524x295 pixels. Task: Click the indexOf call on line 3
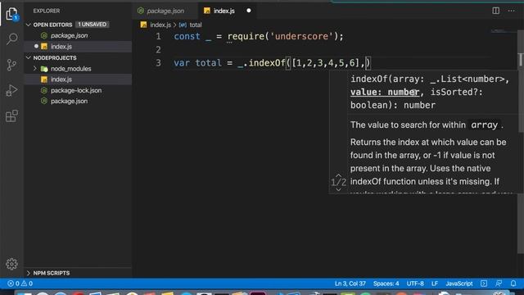click(267, 63)
